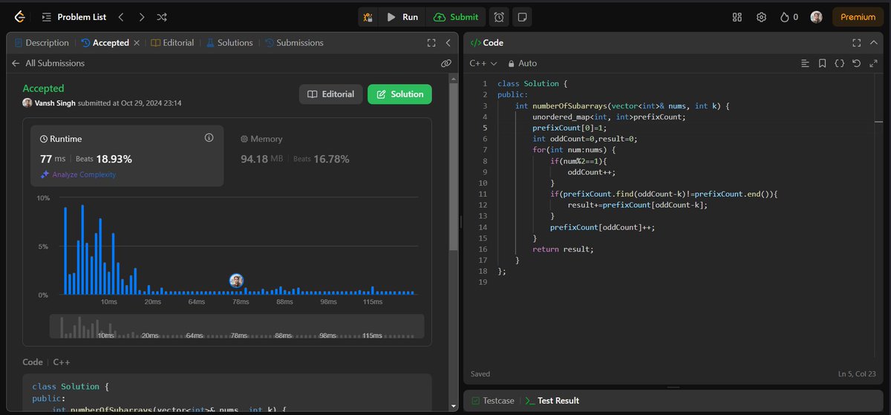The height and width of the screenshot is (415, 891).
Task: Open the user profile avatar
Action: pyautogui.click(x=816, y=16)
